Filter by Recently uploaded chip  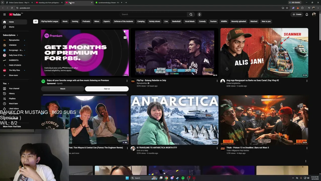(x=238, y=21)
